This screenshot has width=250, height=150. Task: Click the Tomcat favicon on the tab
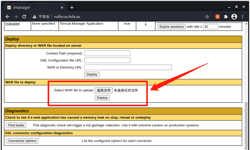pyautogui.click(x=9, y=7)
